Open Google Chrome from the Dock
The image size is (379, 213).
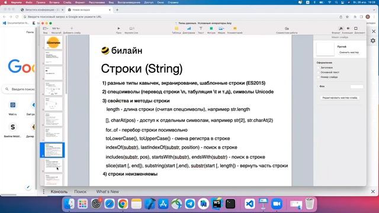pos(123,204)
